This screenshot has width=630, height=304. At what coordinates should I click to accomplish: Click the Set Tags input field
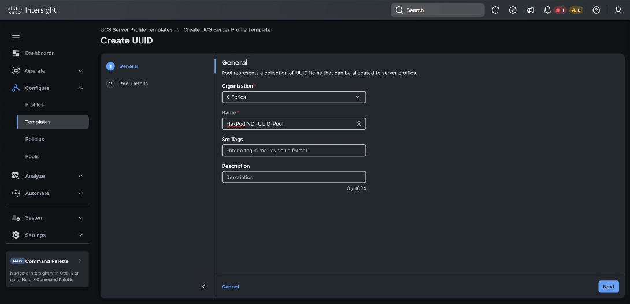click(x=294, y=151)
